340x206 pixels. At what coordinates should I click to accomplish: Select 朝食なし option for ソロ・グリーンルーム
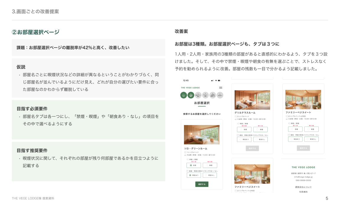coord(210,175)
